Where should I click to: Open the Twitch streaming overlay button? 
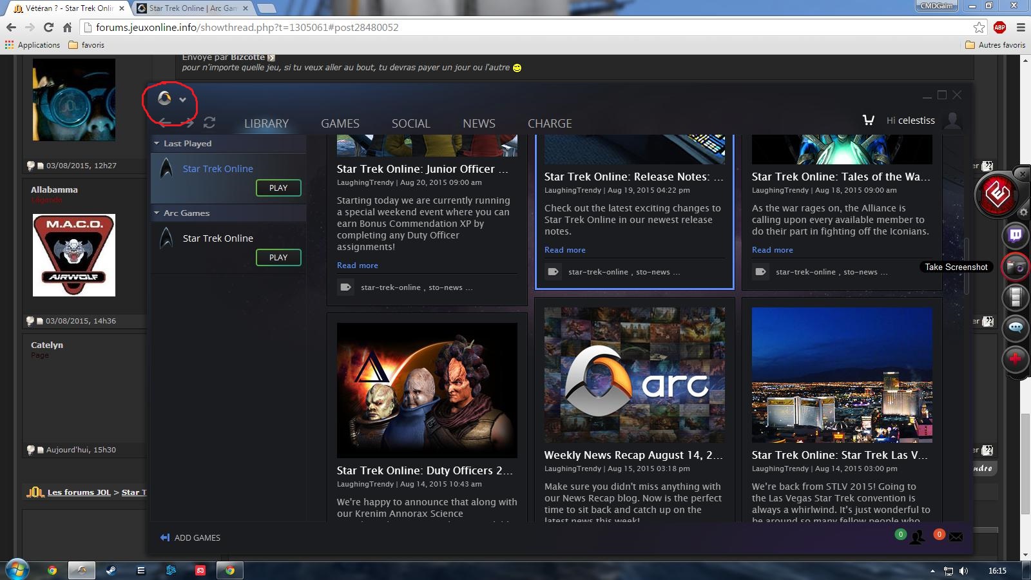1016,235
